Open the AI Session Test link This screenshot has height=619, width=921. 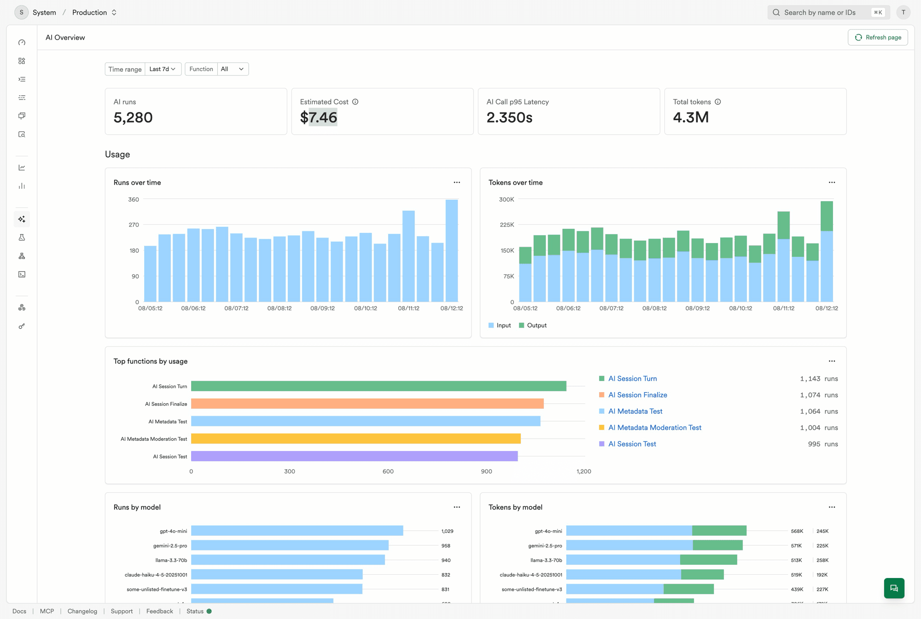632,444
